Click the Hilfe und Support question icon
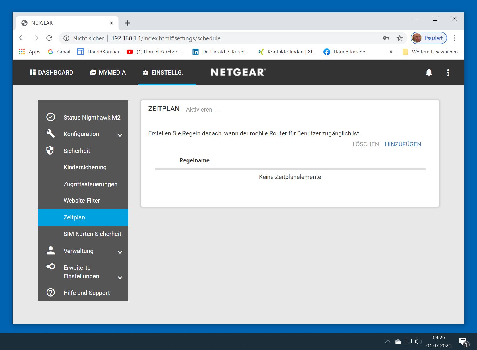This screenshot has width=477, height=350. coord(51,292)
